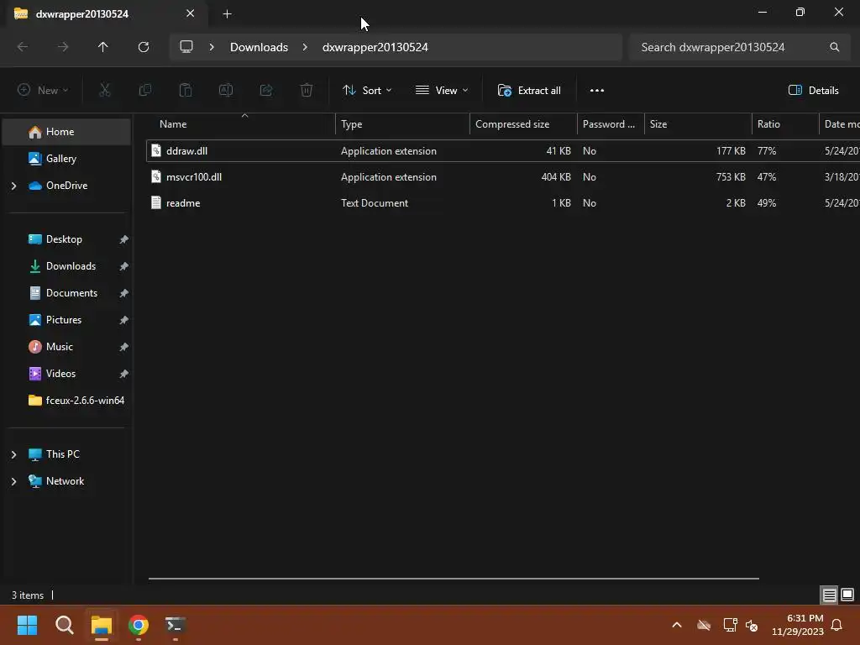The height and width of the screenshot is (645, 860).
Task: Click the Share icon in toolbar
Action: [266, 91]
